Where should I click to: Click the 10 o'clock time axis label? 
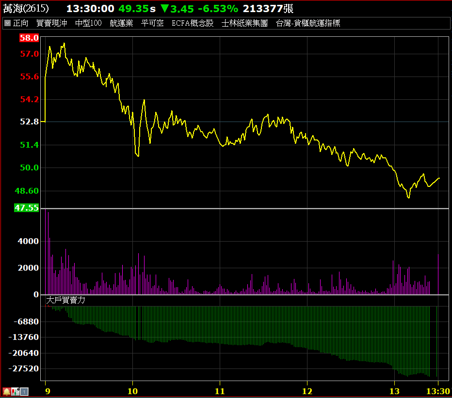coord(132,391)
